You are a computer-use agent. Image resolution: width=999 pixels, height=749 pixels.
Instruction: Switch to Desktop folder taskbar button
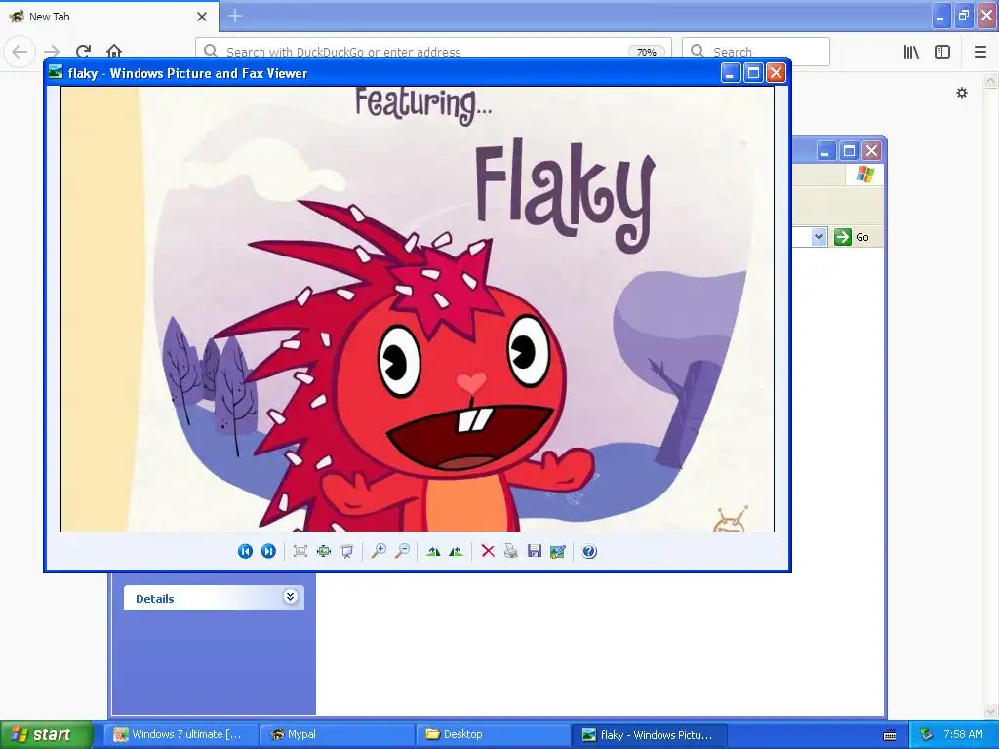click(493, 734)
